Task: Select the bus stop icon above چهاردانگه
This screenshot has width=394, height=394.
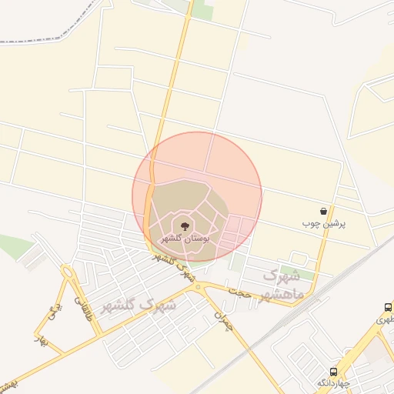Action: point(333,372)
